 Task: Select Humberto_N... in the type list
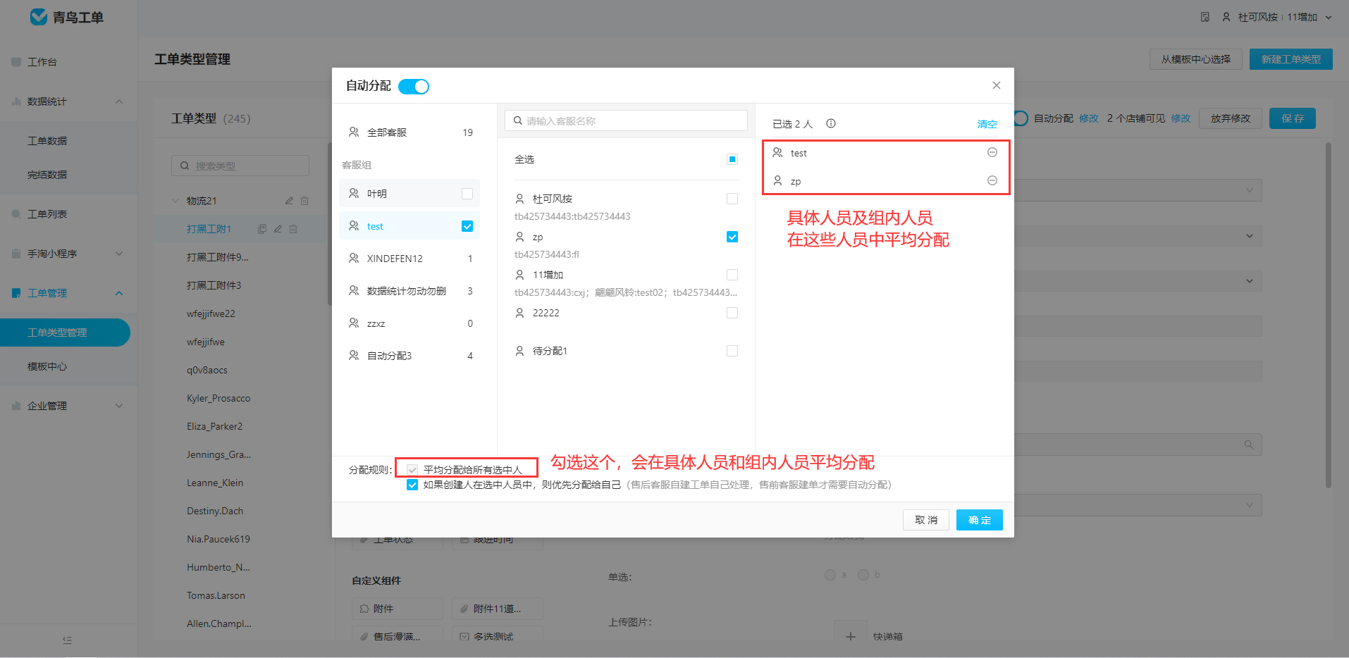click(218, 567)
